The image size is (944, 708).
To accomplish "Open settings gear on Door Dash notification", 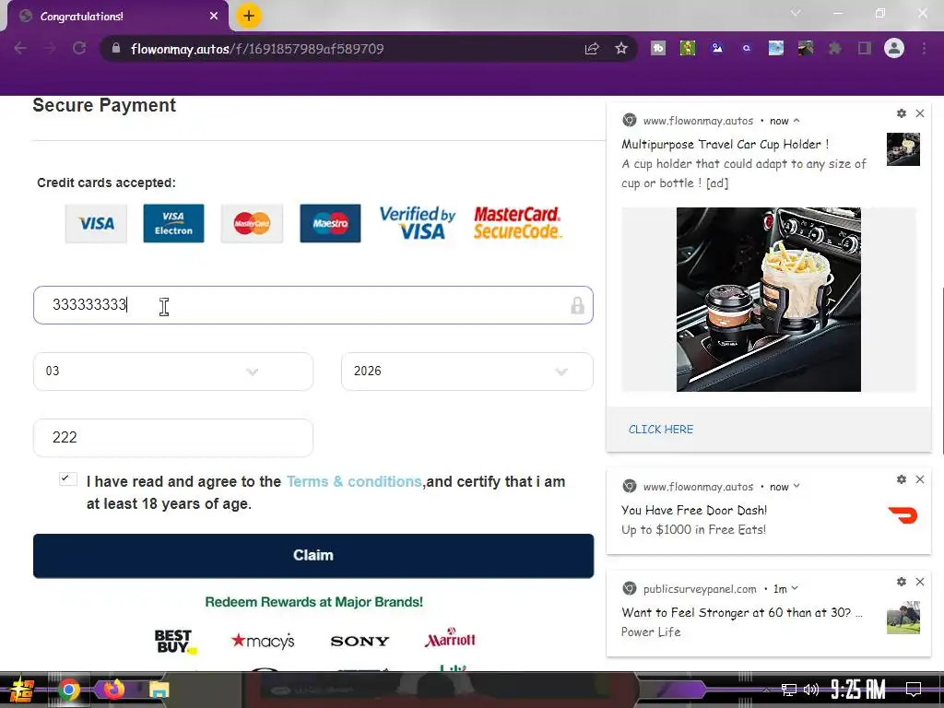I will pos(902,479).
